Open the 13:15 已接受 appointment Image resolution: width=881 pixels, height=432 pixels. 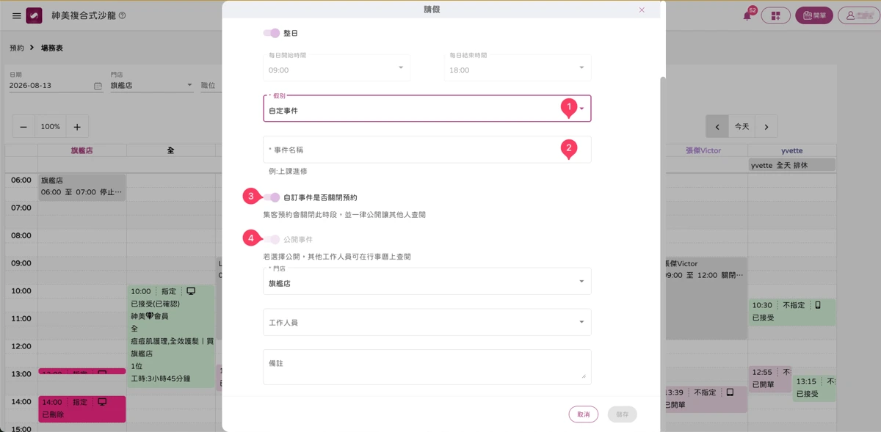point(813,387)
